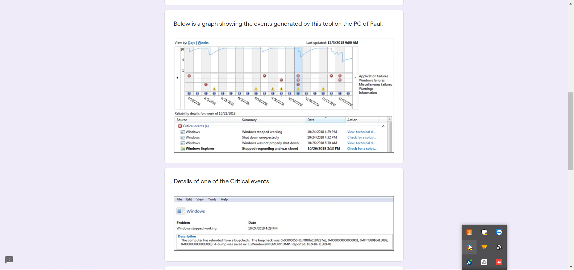The height and width of the screenshot is (270, 574).
Task: Click the right arrow to scroll the graph forward
Action: click(355, 77)
